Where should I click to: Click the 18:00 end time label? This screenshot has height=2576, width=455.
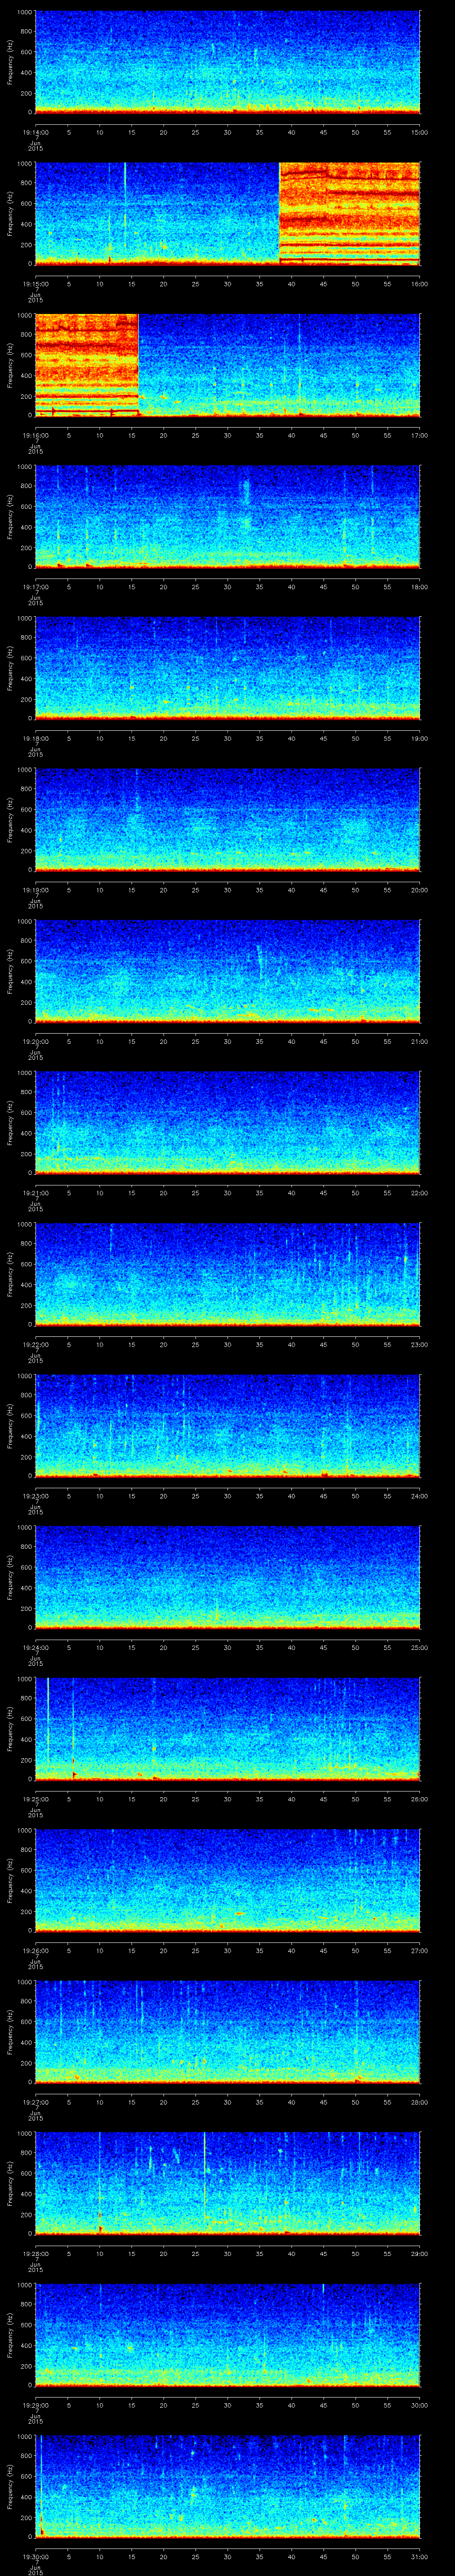coord(419,587)
